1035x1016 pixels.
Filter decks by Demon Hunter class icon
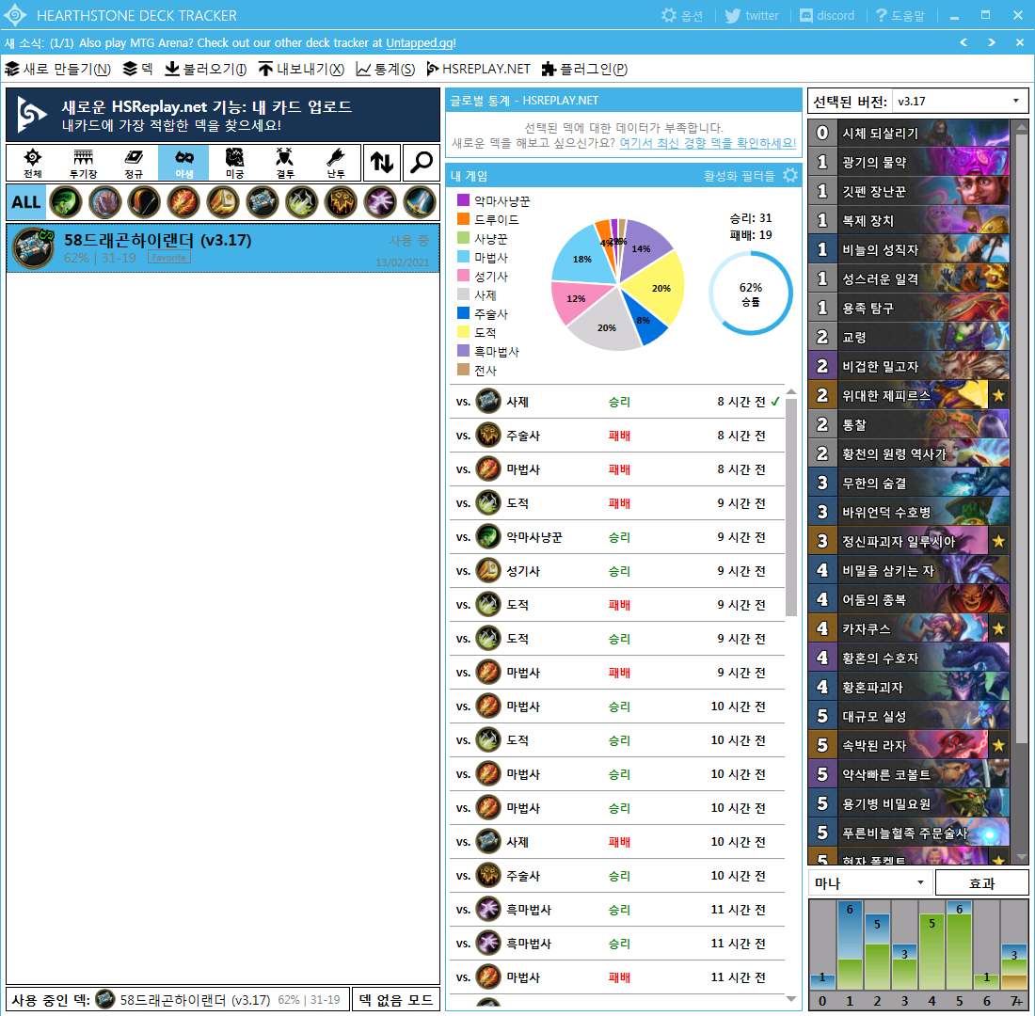pos(65,202)
